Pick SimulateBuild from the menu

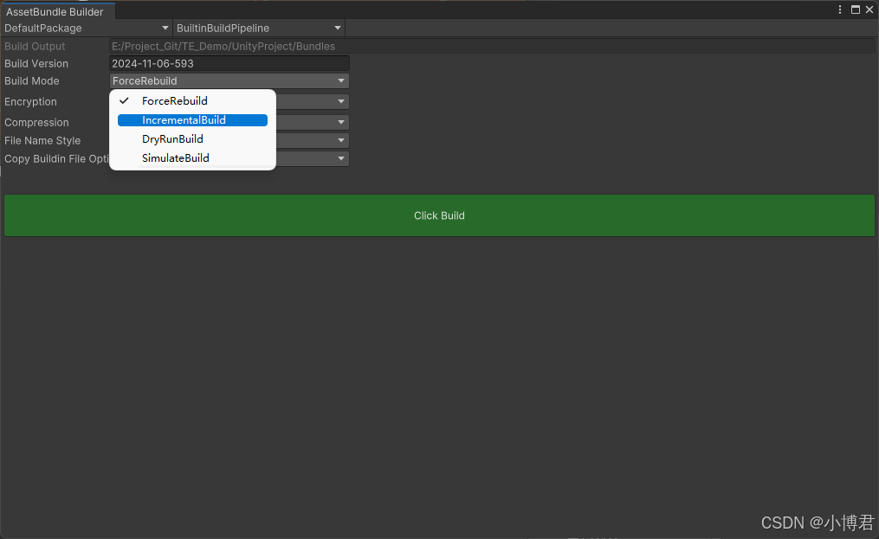pos(192,158)
